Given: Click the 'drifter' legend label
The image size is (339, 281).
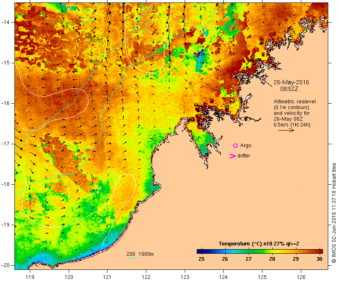Looking at the screenshot, I should coord(244,156).
